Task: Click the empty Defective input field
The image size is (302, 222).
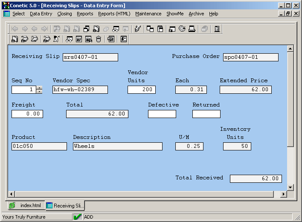Action: pos(162,114)
